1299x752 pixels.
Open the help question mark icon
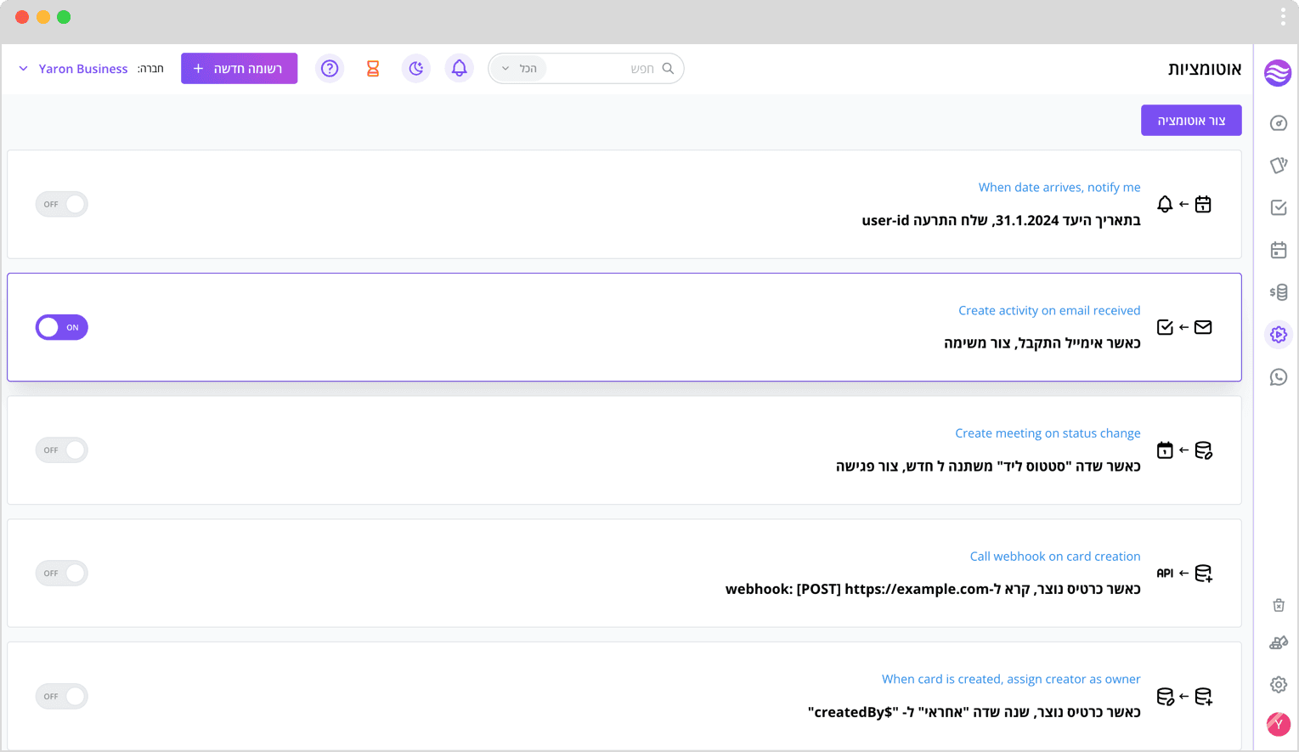pyautogui.click(x=330, y=69)
